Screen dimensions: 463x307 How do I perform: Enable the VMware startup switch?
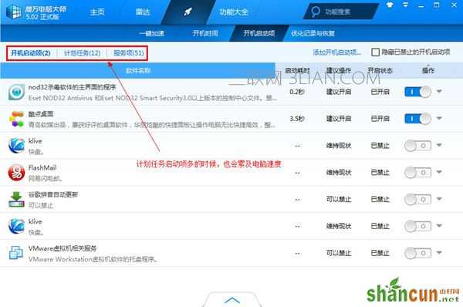point(417,253)
